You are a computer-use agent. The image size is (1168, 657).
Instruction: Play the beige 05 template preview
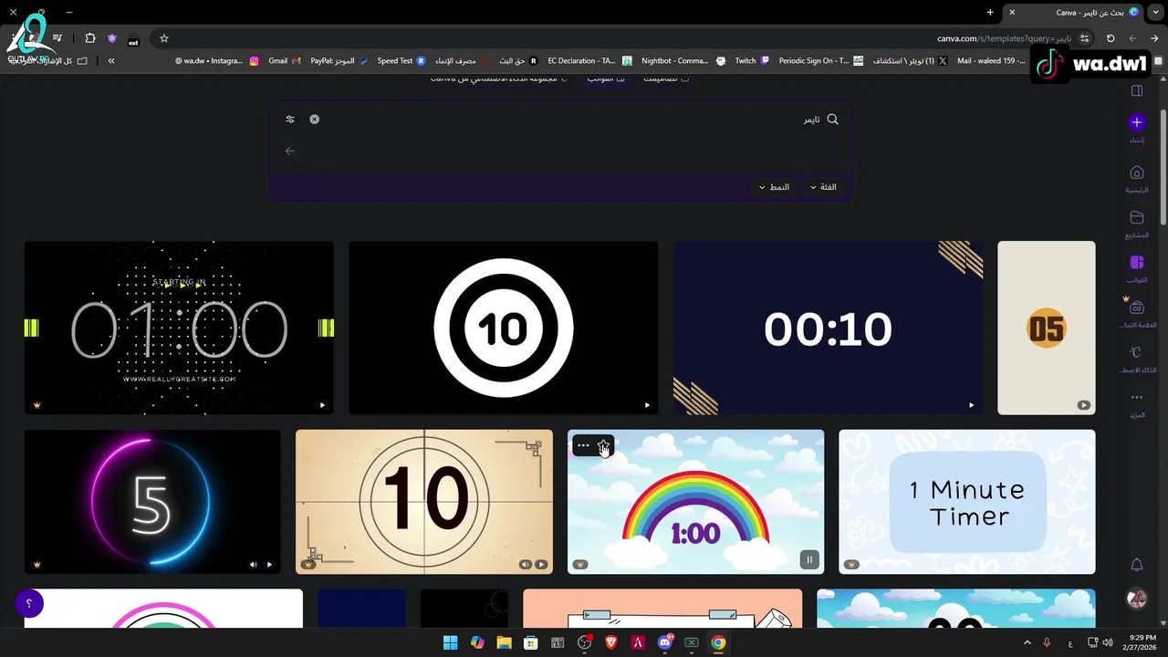pyautogui.click(x=1083, y=405)
